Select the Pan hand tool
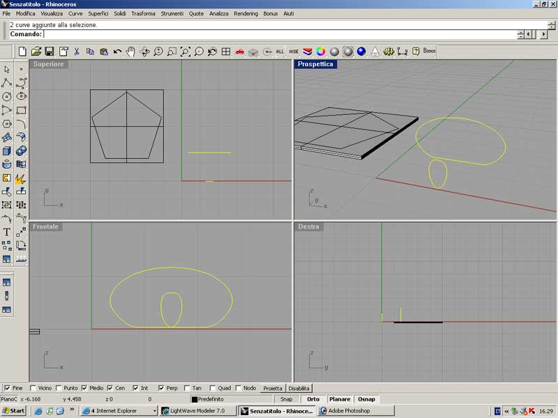Viewport: 558px width, 418px height. (130, 52)
